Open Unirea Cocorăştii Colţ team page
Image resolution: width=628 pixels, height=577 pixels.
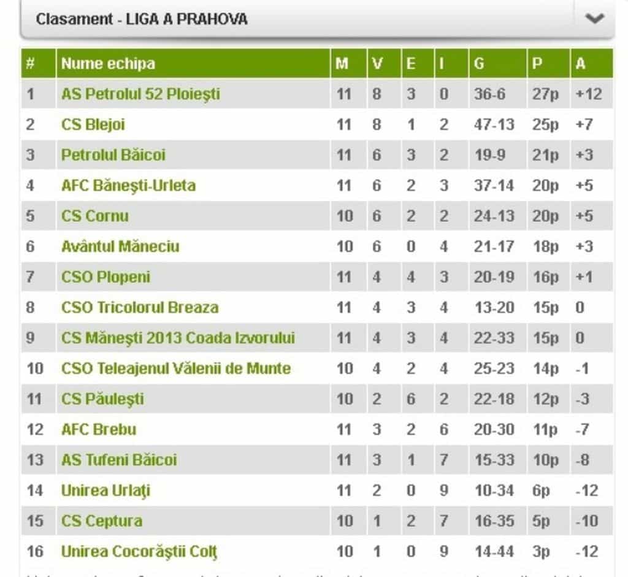click(x=139, y=551)
